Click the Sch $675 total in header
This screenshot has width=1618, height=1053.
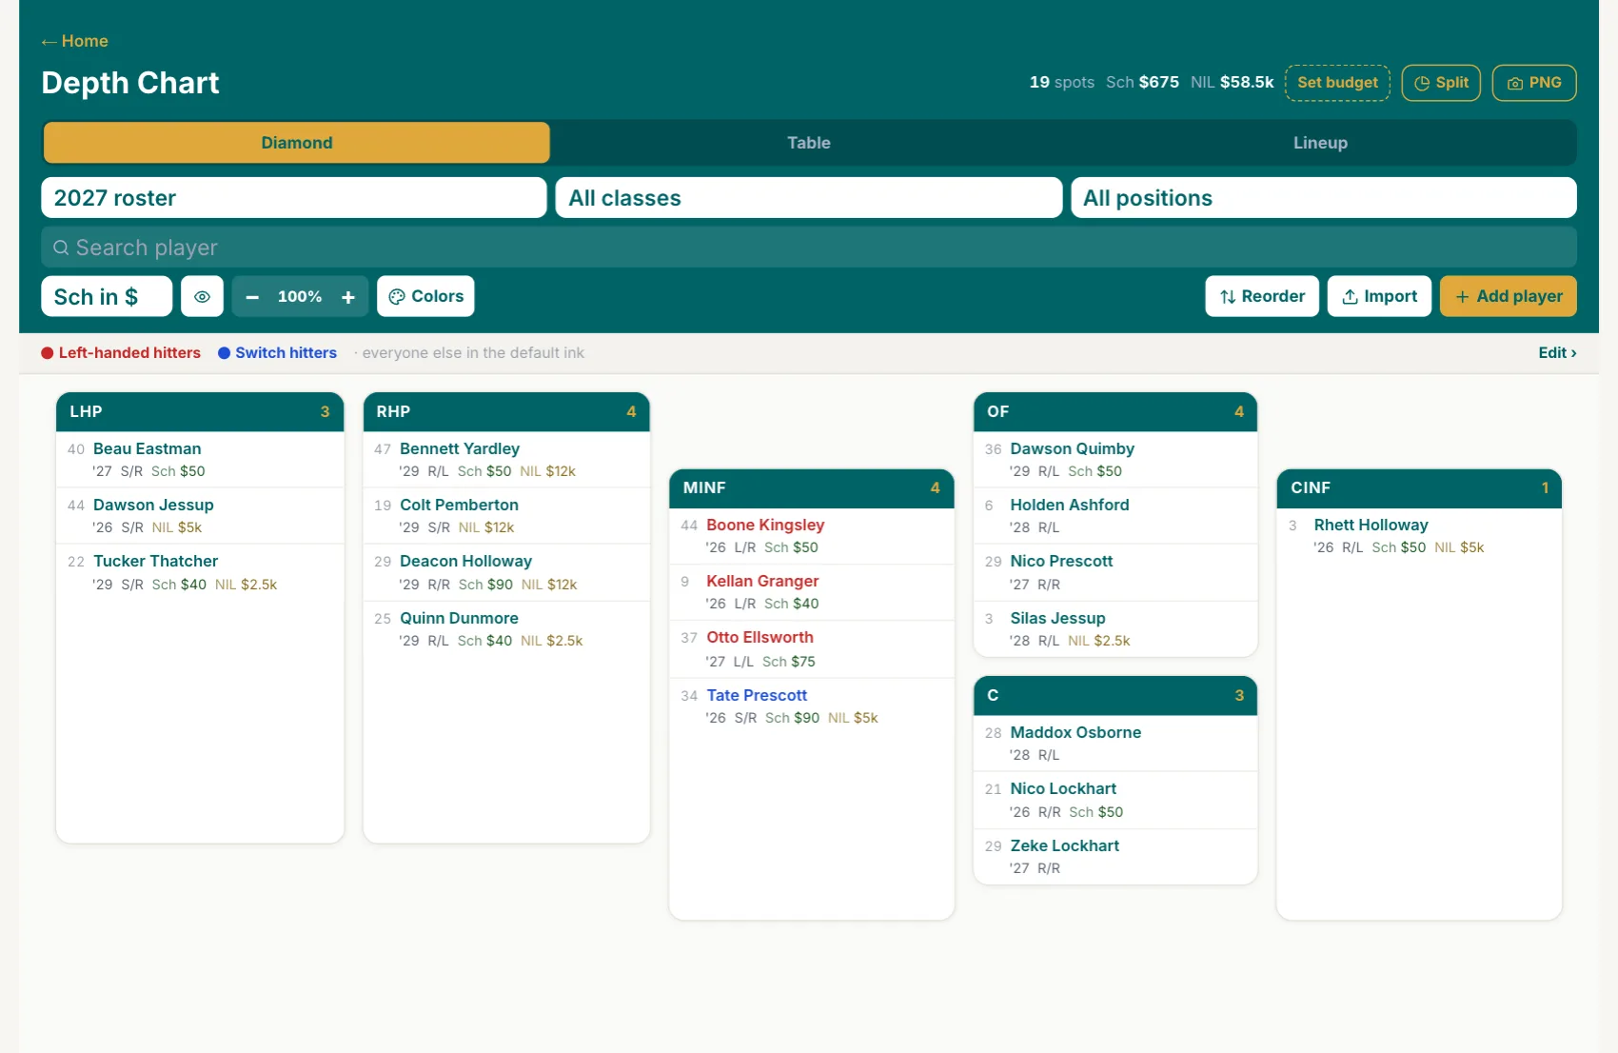pyautogui.click(x=1142, y=83)
